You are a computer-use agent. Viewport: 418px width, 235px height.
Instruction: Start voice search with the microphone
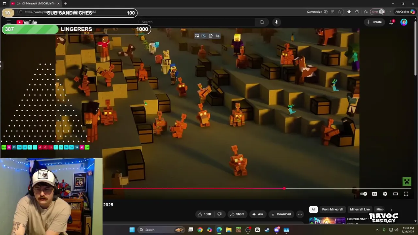(277, 22)
